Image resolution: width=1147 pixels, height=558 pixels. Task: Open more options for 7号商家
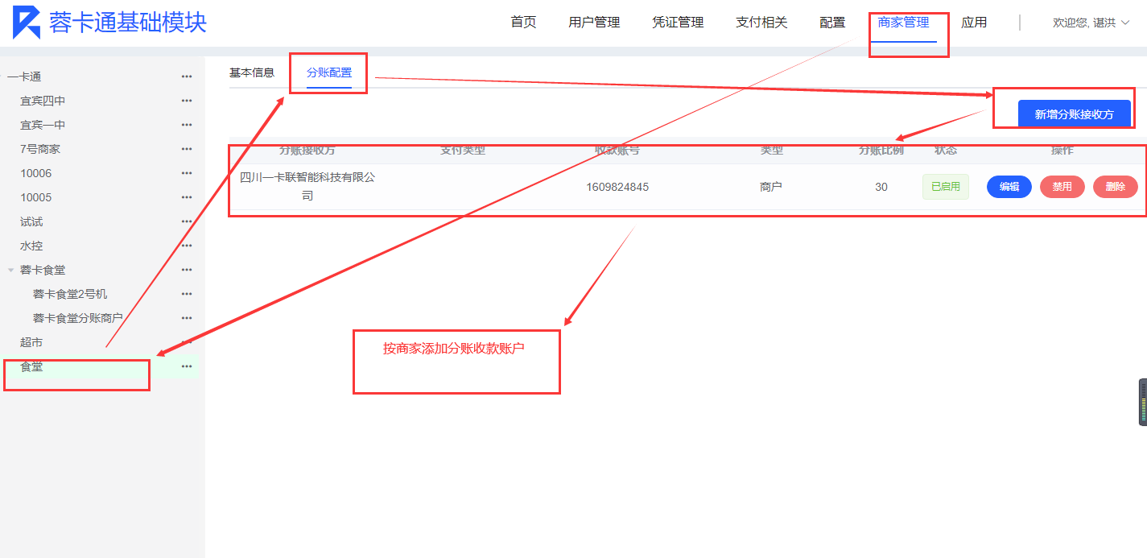point(187,149)
